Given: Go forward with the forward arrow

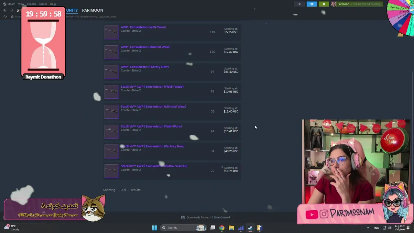Looking at the screenshot, I should [12, 10].
